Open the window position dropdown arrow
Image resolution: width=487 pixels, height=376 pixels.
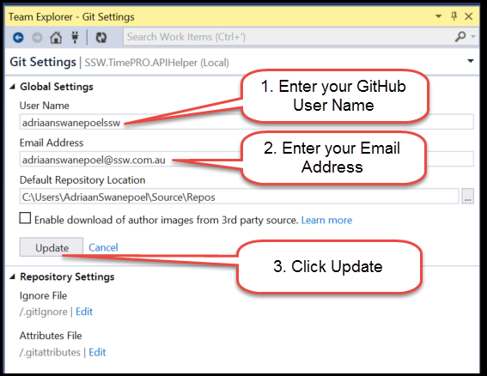(439, 16)
